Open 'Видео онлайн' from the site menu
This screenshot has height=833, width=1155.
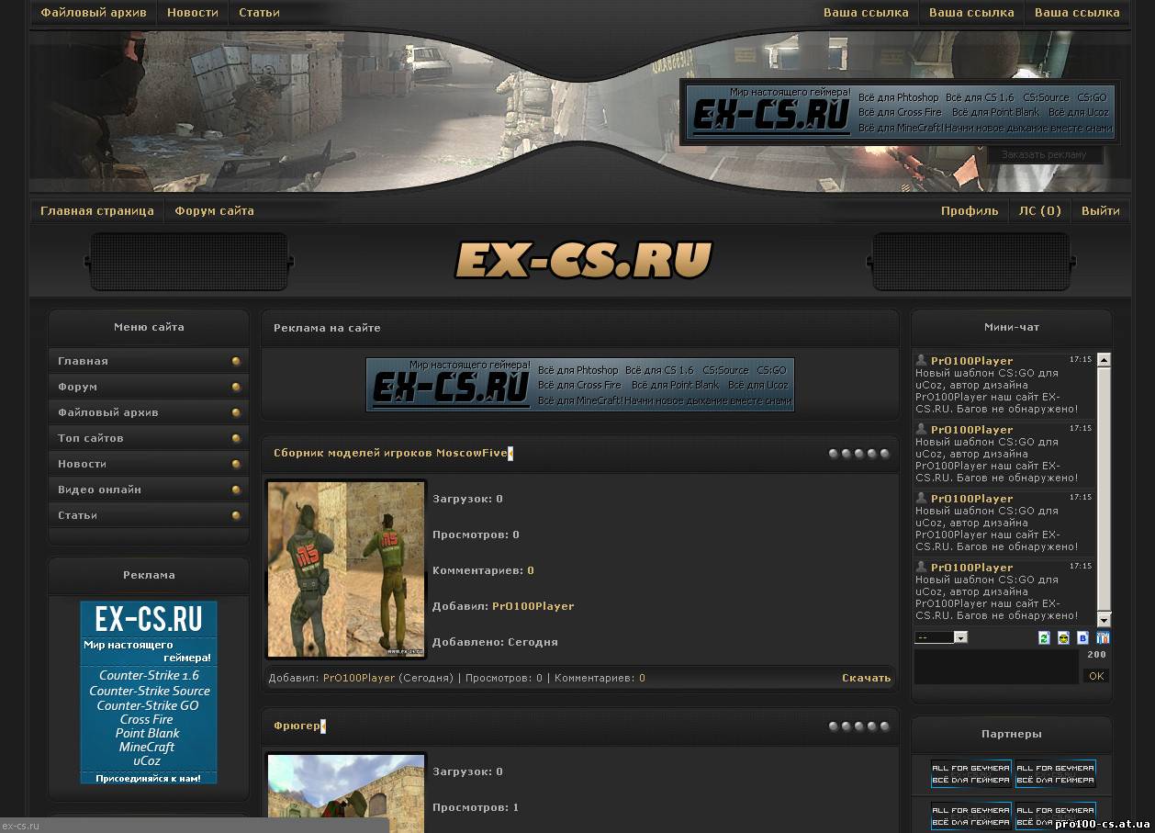pos(149,490)
